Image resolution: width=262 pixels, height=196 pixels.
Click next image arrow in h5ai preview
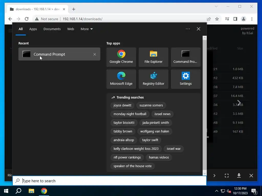point(239,103)
